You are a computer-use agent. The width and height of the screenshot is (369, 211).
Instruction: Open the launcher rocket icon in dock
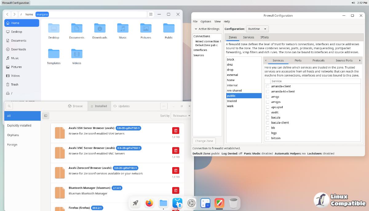coord(135,203)
